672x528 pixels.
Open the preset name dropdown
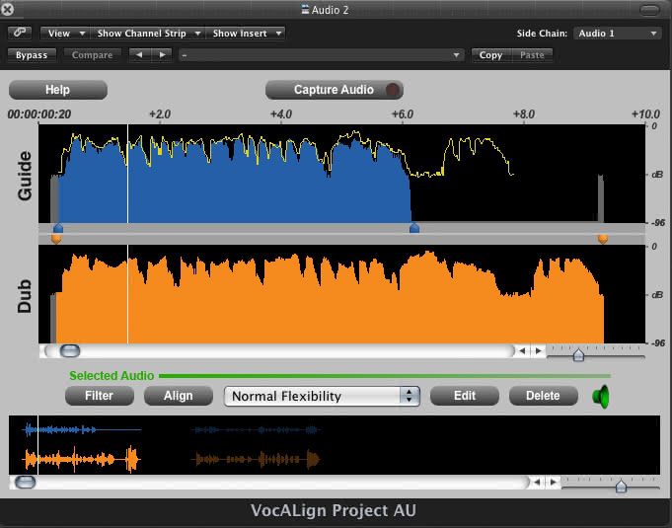tap(322, 55)
